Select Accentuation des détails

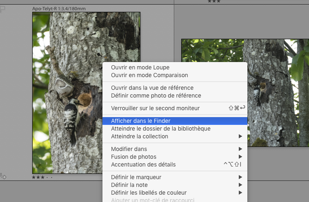click(x=143, y=164)
